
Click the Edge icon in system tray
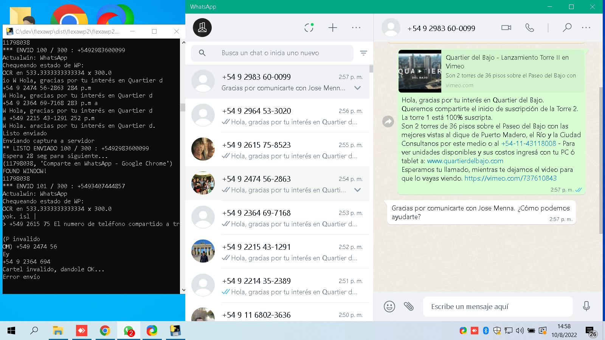[x=463, y=331]
